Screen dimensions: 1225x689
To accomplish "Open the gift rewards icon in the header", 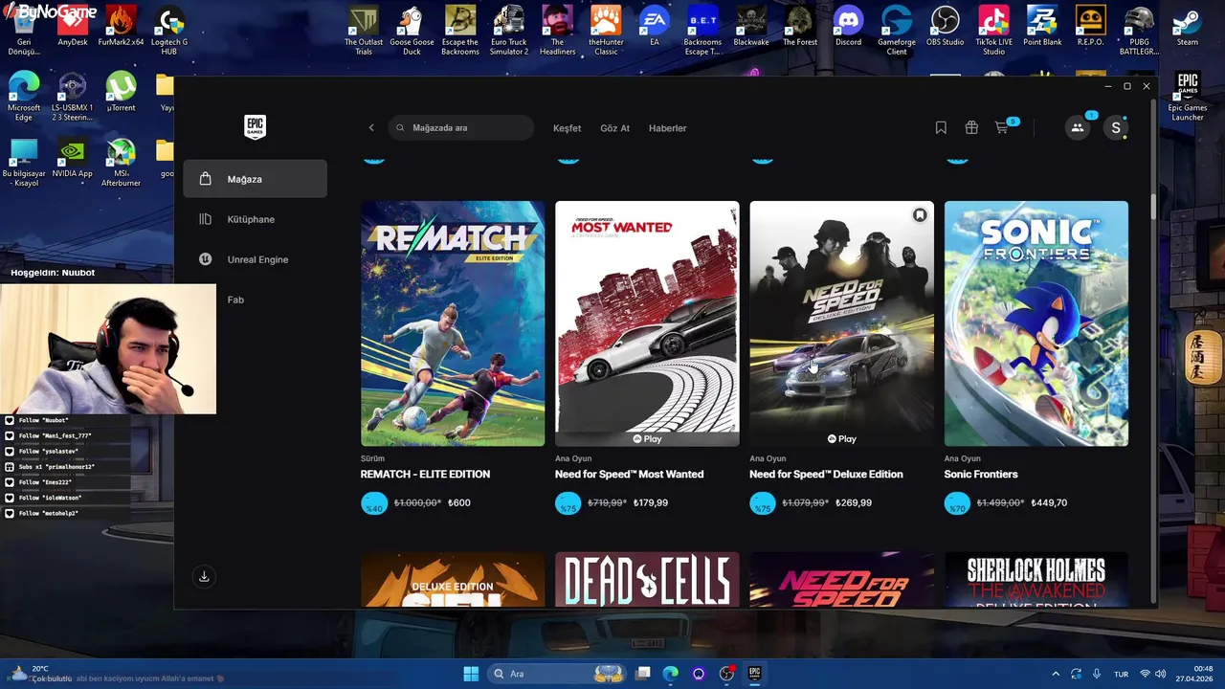I will tap(971, 127).
